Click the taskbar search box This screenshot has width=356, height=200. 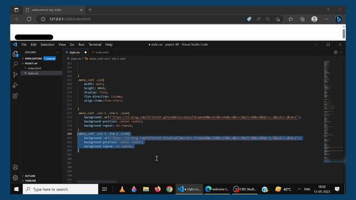[x=61, y=189]
